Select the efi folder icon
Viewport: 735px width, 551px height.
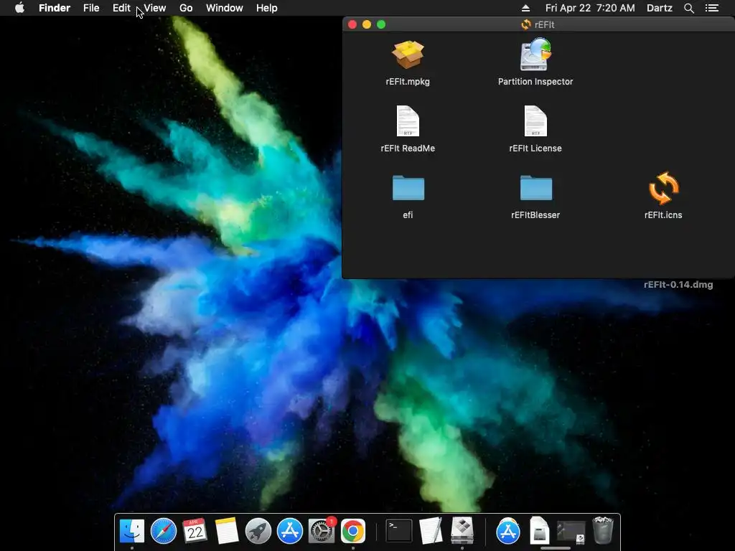408,188
